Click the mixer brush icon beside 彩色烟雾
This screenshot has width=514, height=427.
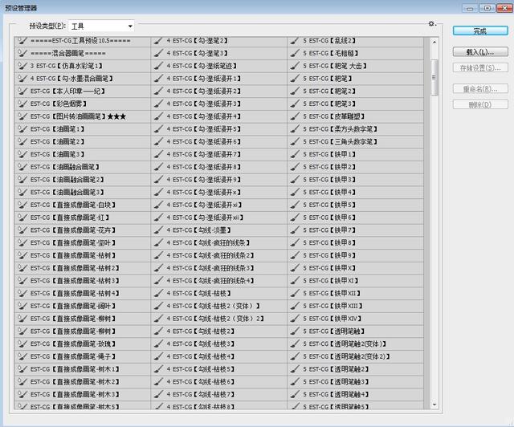[x=22, y=104]
